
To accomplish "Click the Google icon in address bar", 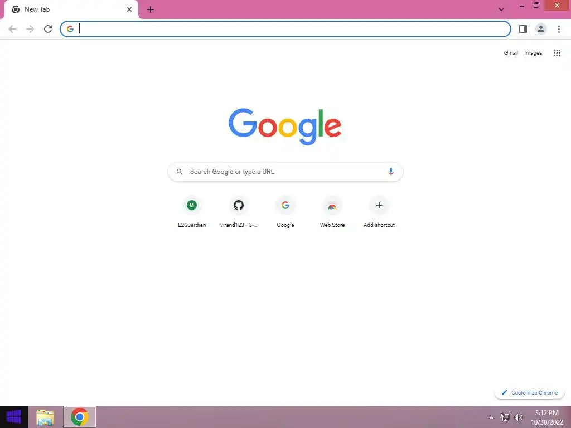I will (x=70, y=29).
